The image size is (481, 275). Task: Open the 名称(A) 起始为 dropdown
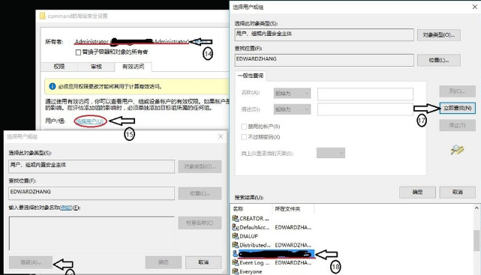pyautogui.click(x=292, y=94)
